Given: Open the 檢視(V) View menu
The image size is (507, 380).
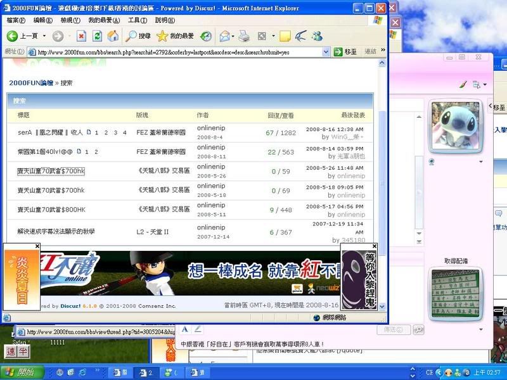Looking at the screenshot, I should (x=70, y=20).
